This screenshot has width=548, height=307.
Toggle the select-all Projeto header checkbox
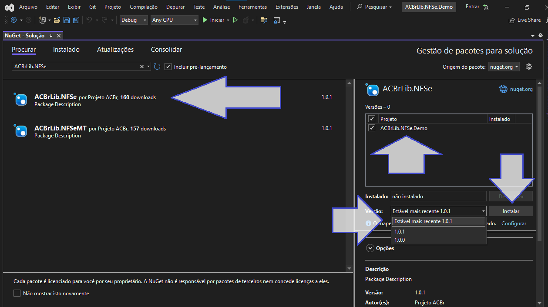pos(372,119)
